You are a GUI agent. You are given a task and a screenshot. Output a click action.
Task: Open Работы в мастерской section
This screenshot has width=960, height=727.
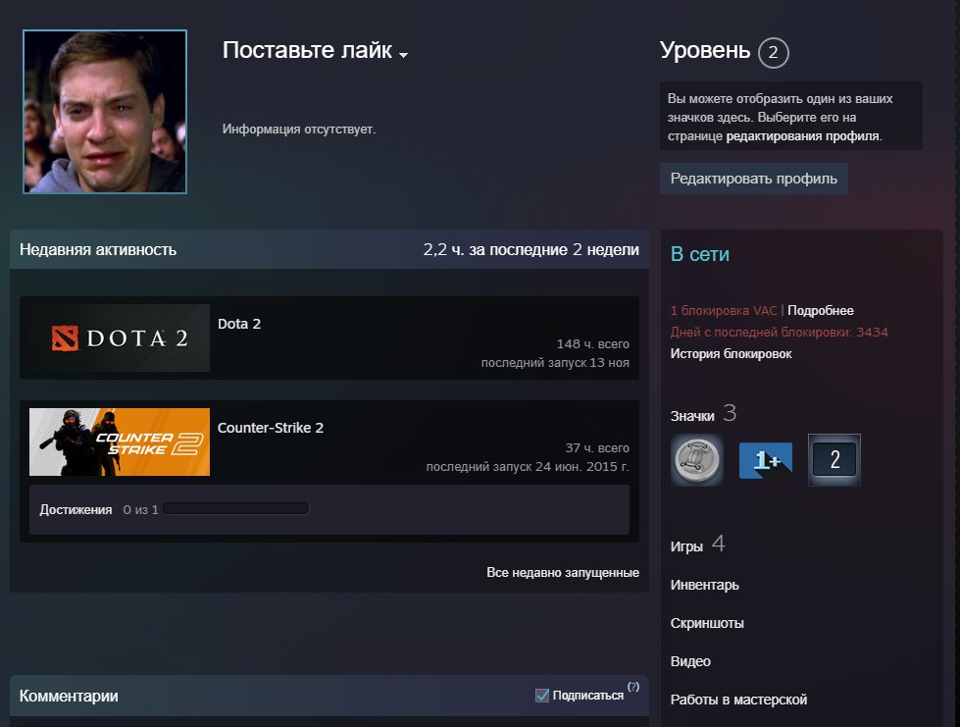pos(737,700)
